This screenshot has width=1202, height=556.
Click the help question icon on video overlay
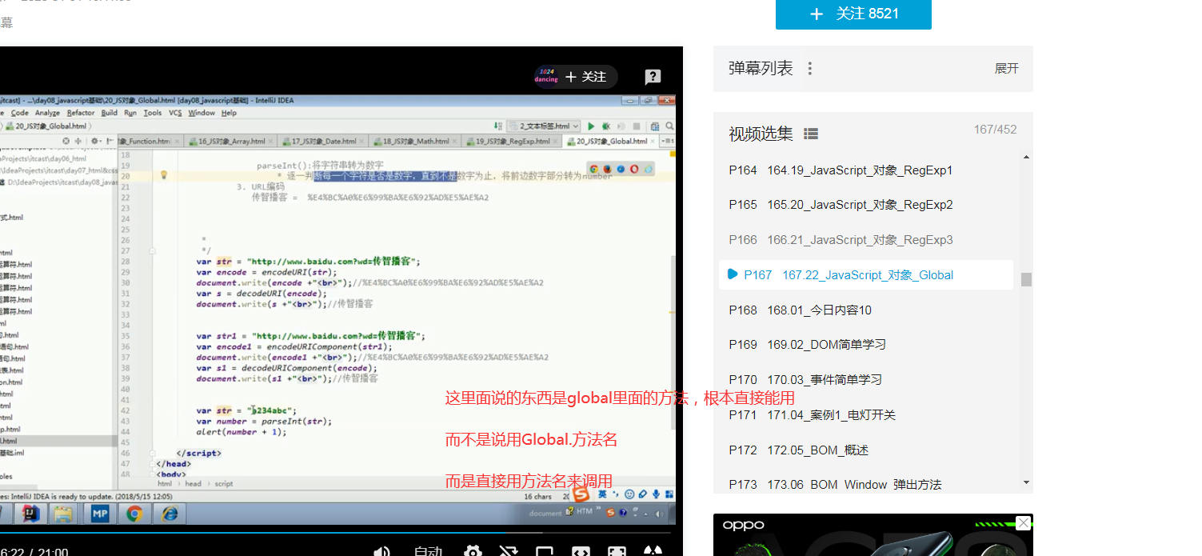pyautogui.click(x=653, y=77)
